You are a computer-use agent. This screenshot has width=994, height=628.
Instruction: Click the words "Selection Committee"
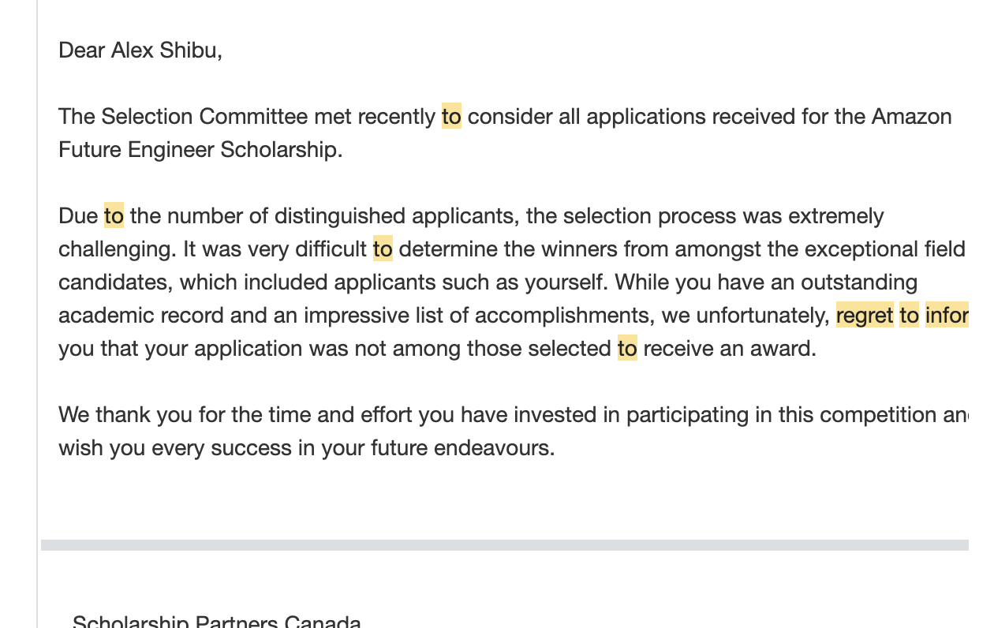[204, 117]
